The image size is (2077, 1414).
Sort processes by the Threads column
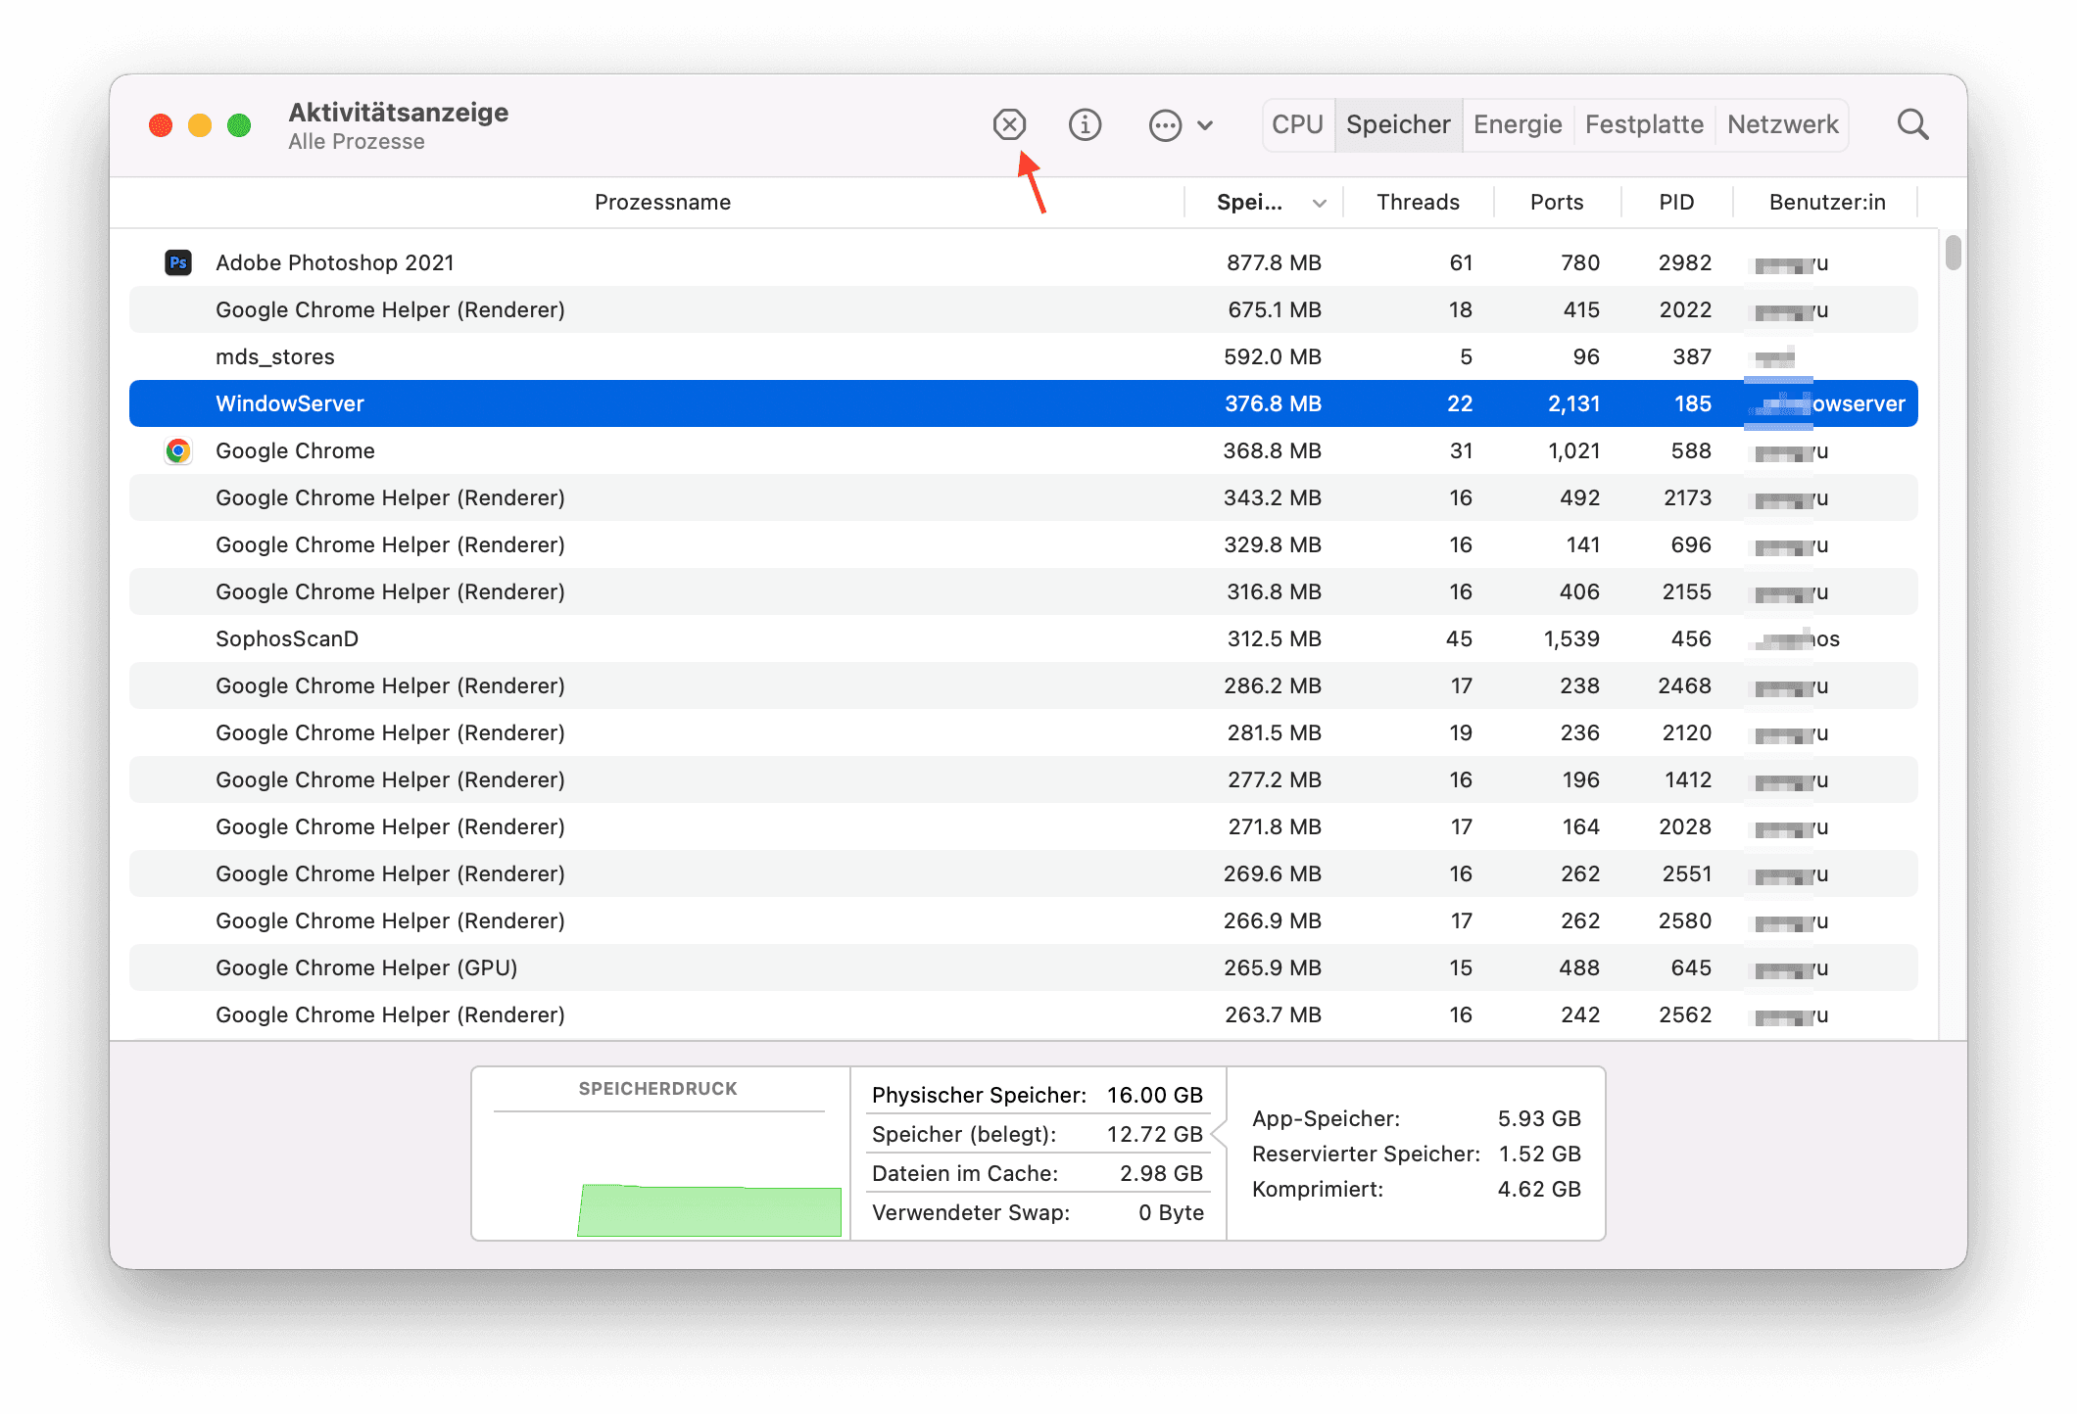click(x=1418, y=202)
